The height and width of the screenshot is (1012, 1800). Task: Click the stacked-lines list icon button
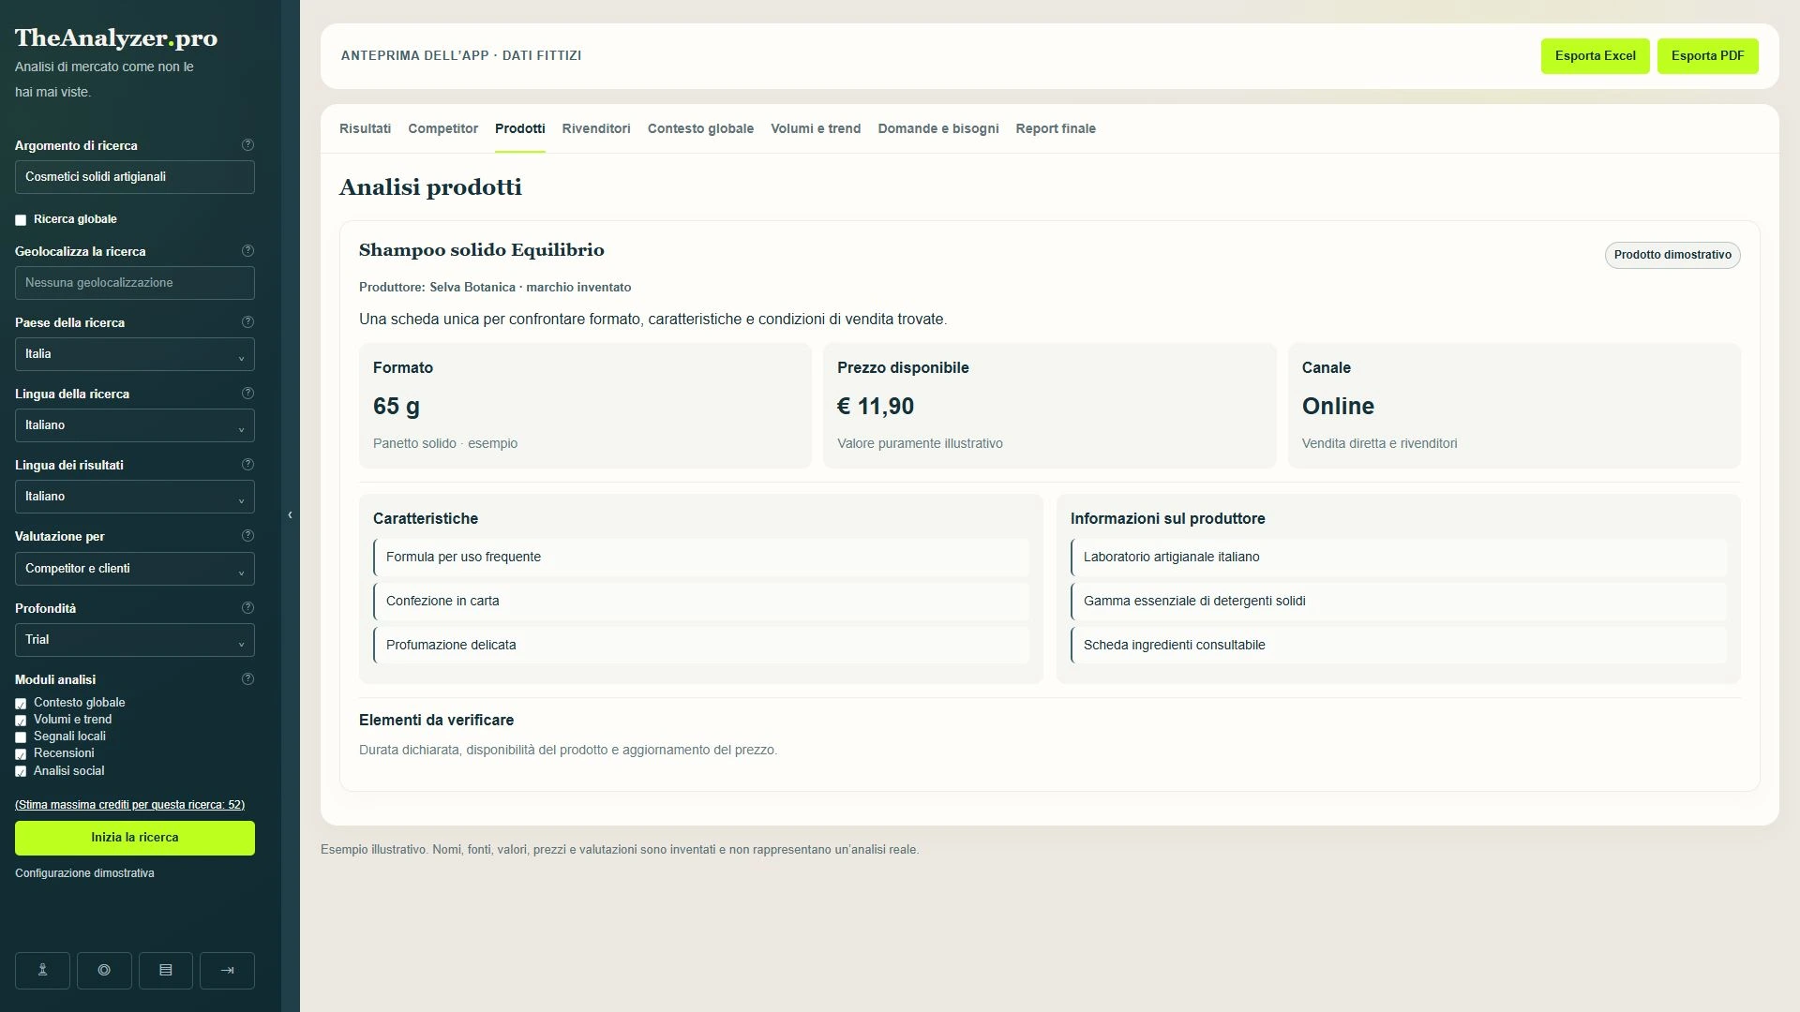tap(166, 971)
